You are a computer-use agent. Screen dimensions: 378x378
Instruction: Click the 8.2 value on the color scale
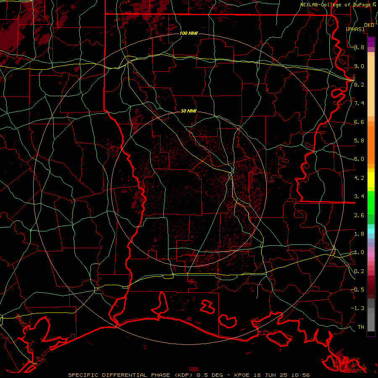pos(359,84)
